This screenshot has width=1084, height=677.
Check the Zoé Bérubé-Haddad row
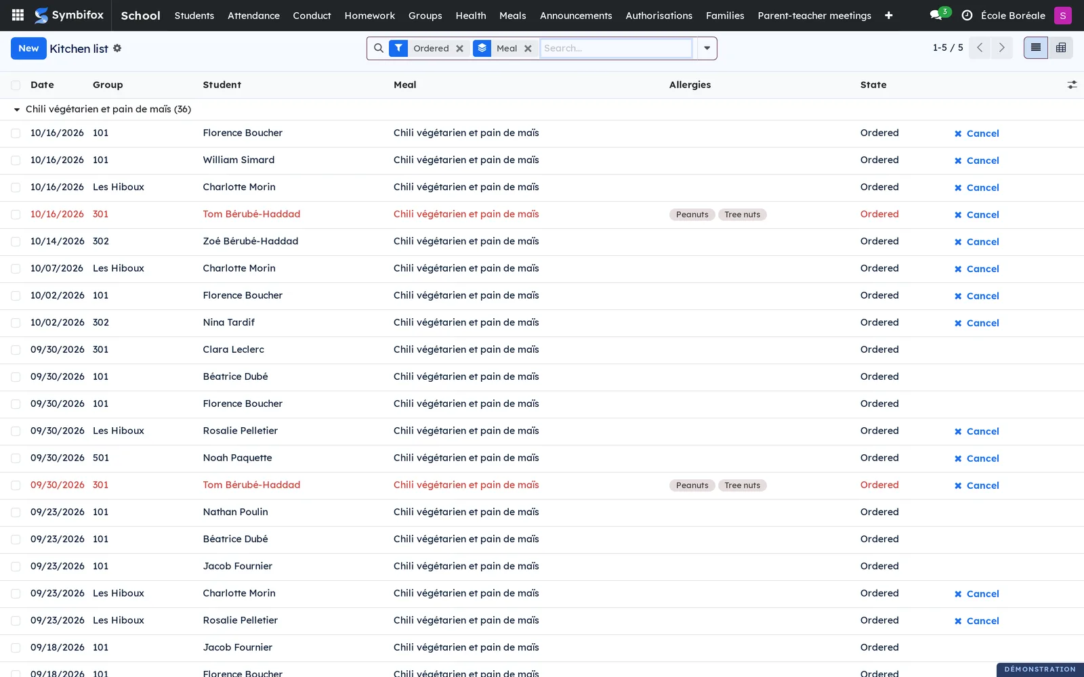pyautogui.click(x=16, y=242)
